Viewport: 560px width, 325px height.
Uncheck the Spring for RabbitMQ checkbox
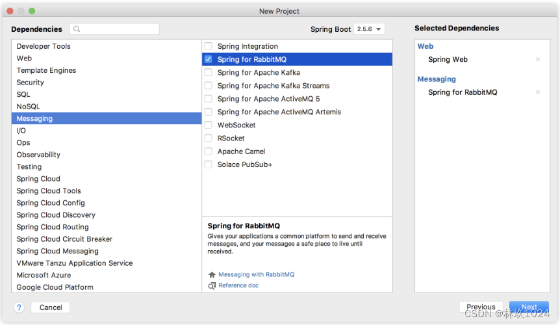coord(209,59)
